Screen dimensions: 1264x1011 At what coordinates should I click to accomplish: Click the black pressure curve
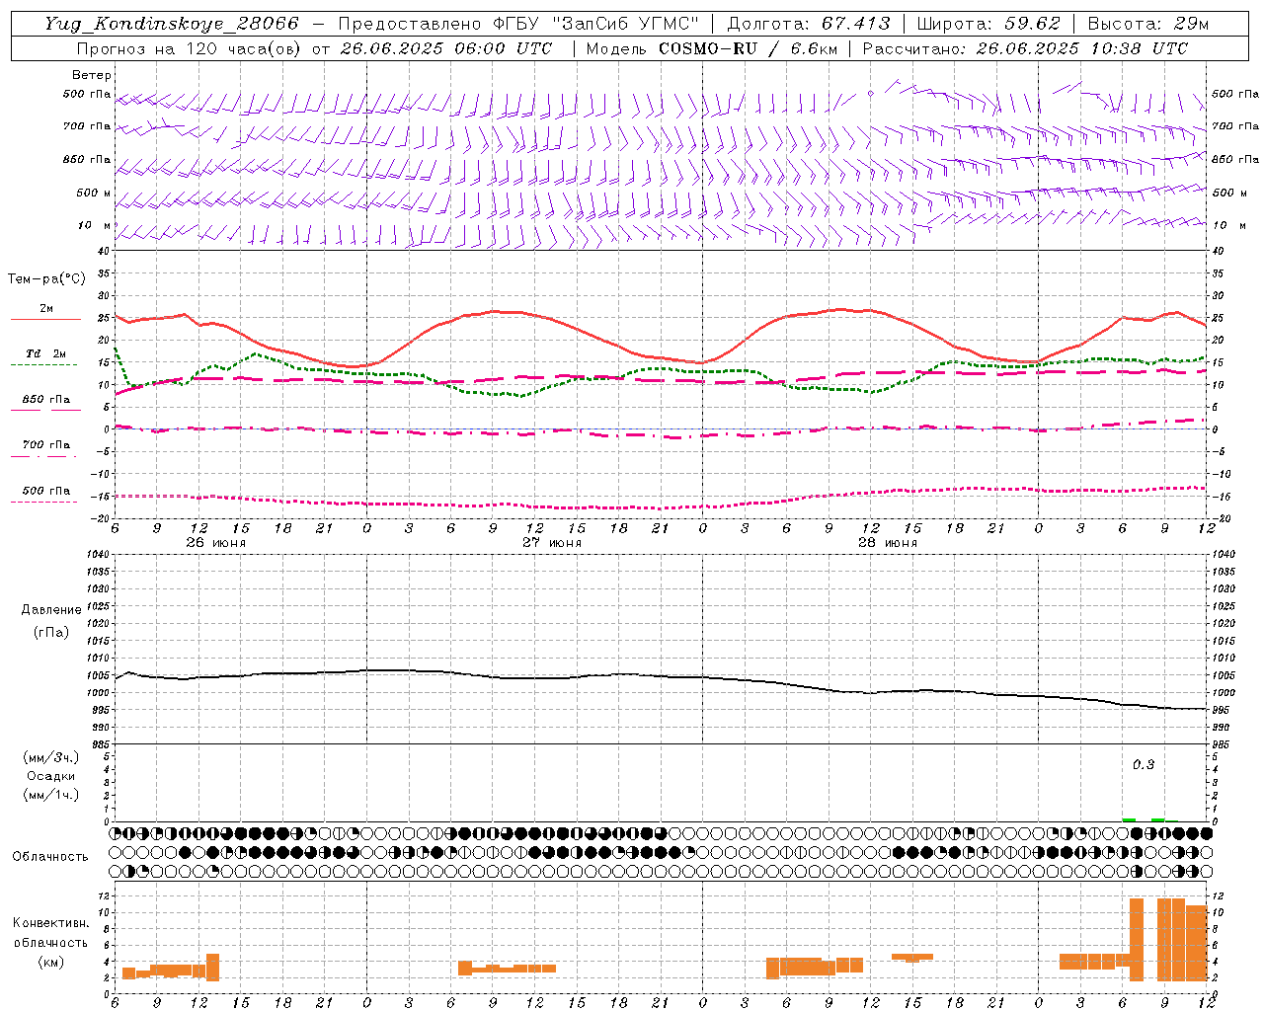(662, 676)
